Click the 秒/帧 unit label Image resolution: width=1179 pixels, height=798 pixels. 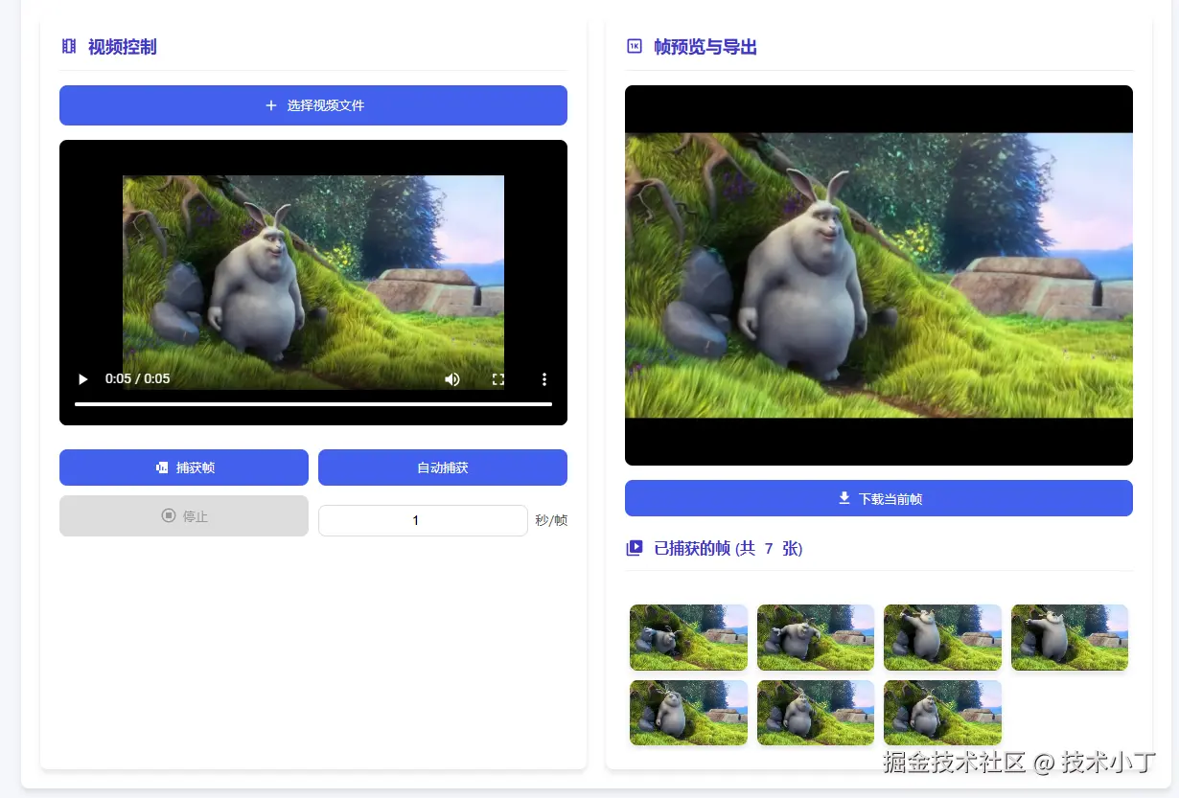point(551,520)
